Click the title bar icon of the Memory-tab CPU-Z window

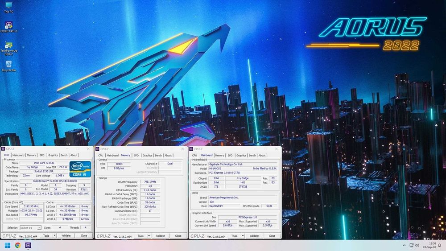[98, 149]
